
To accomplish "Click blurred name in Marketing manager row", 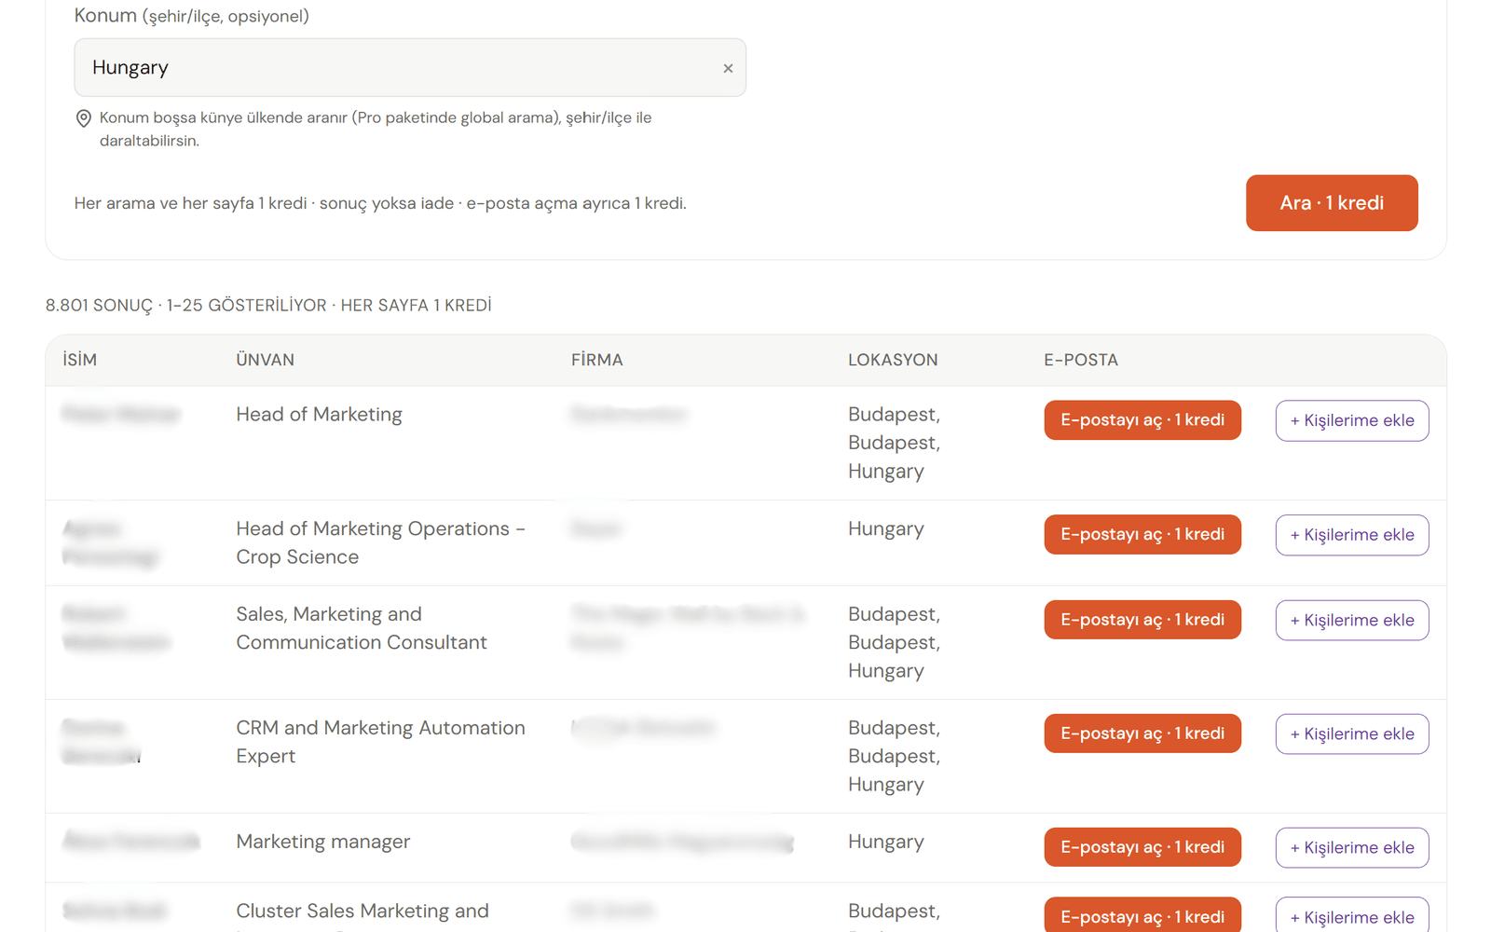I will click(131, 842).
